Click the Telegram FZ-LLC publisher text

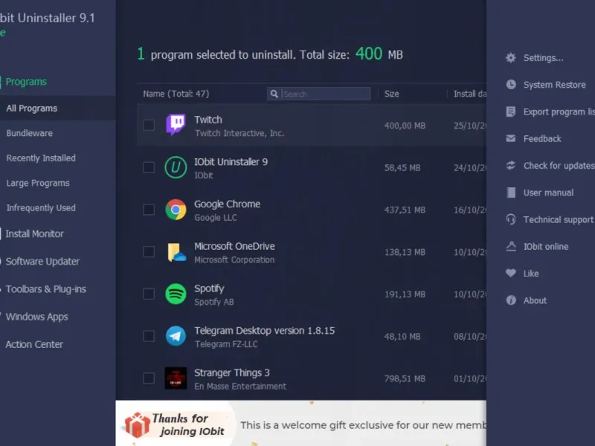point(226,344)
